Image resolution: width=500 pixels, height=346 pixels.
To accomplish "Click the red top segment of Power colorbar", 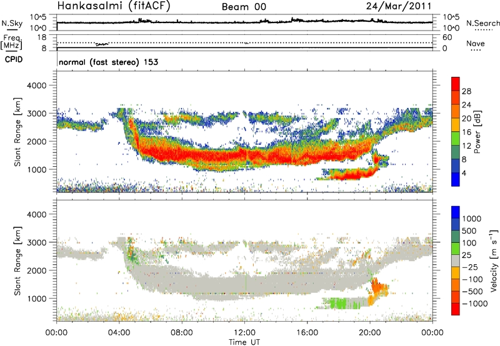I will 456,84.
